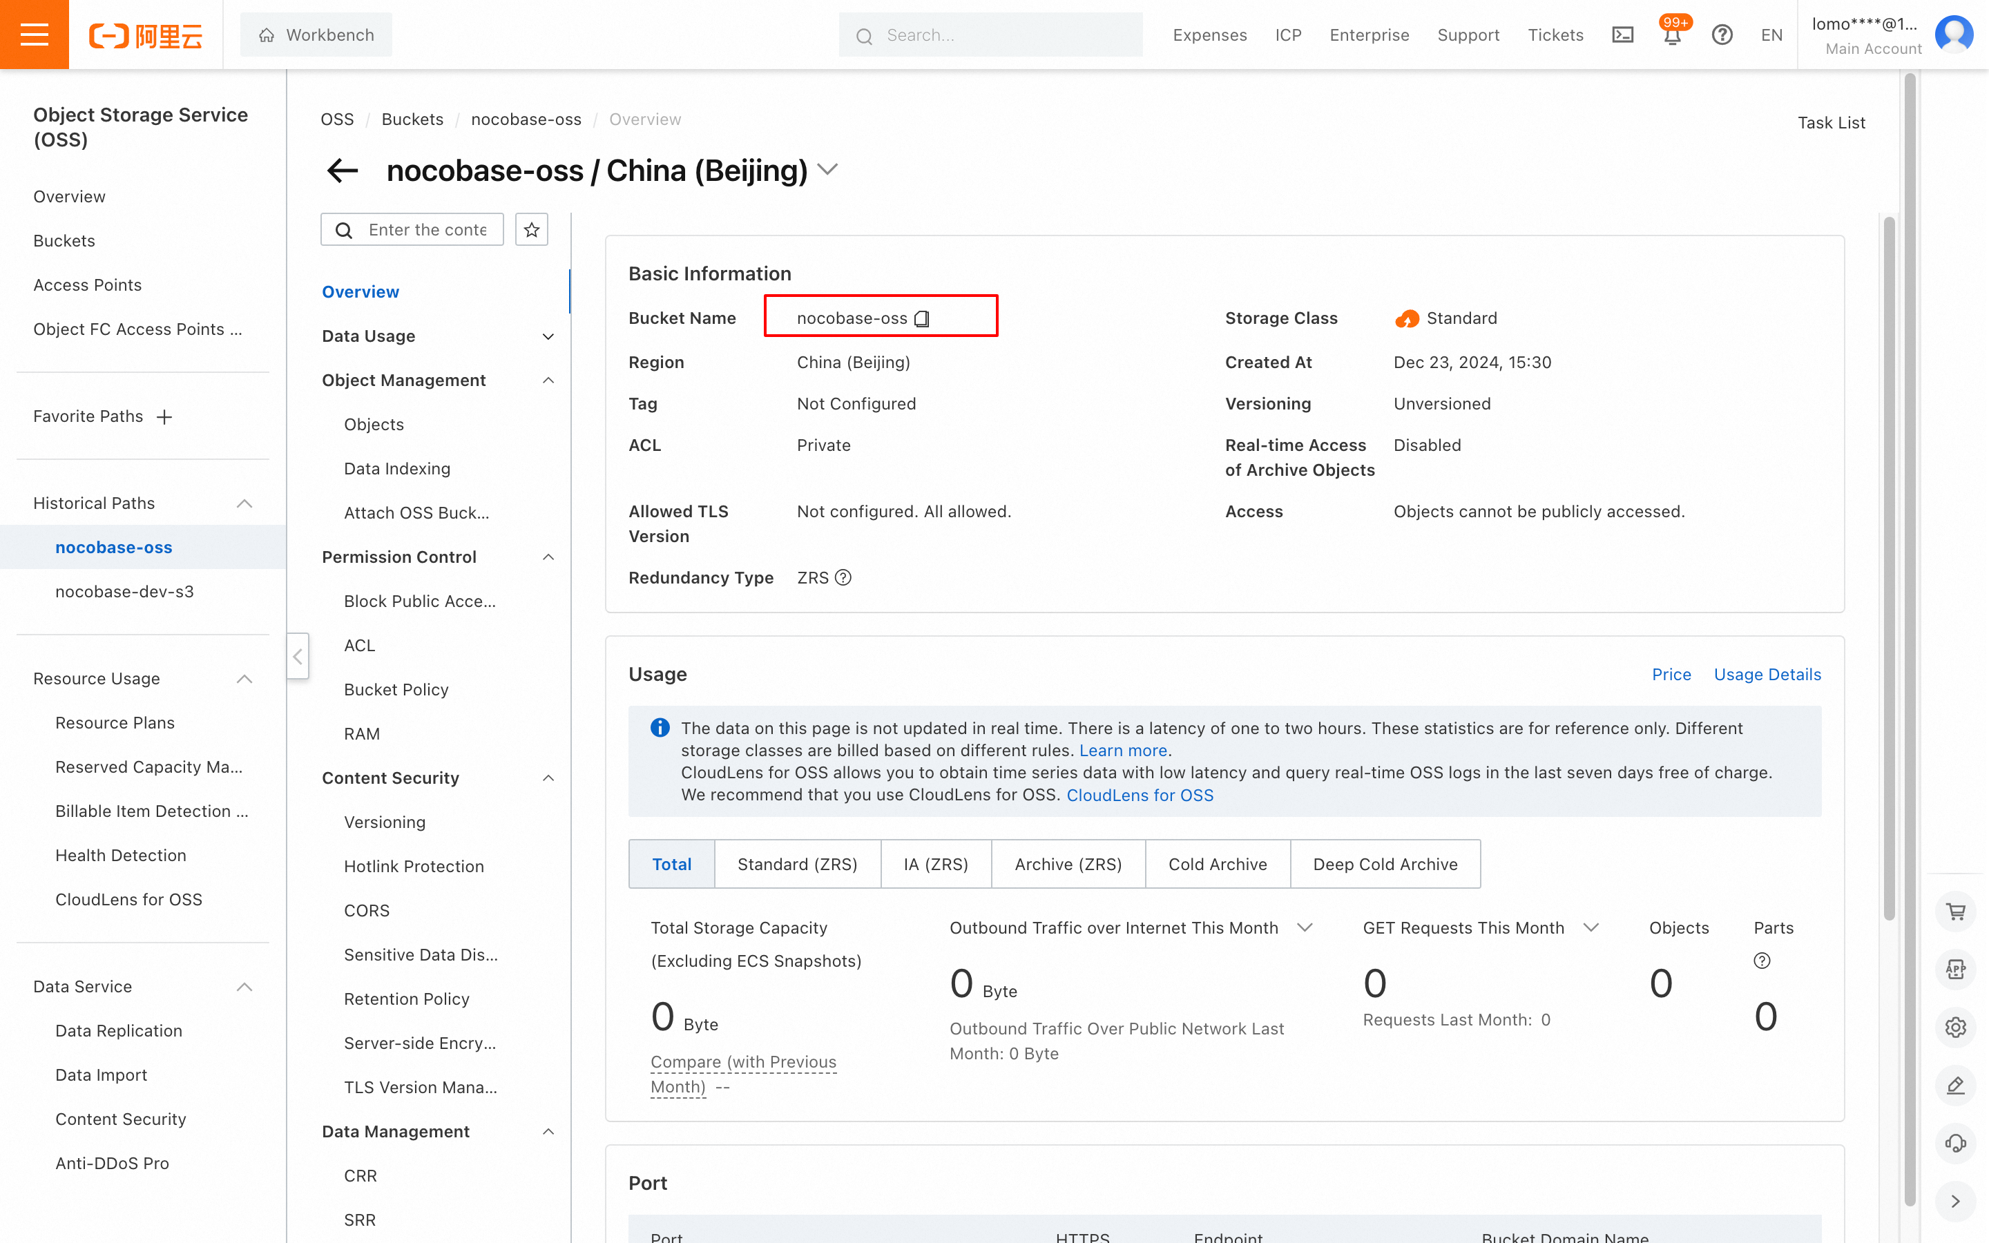1989x1243 pixels.
Task: Open bucket switcher dropdown next to title
Action: point(829,169)
